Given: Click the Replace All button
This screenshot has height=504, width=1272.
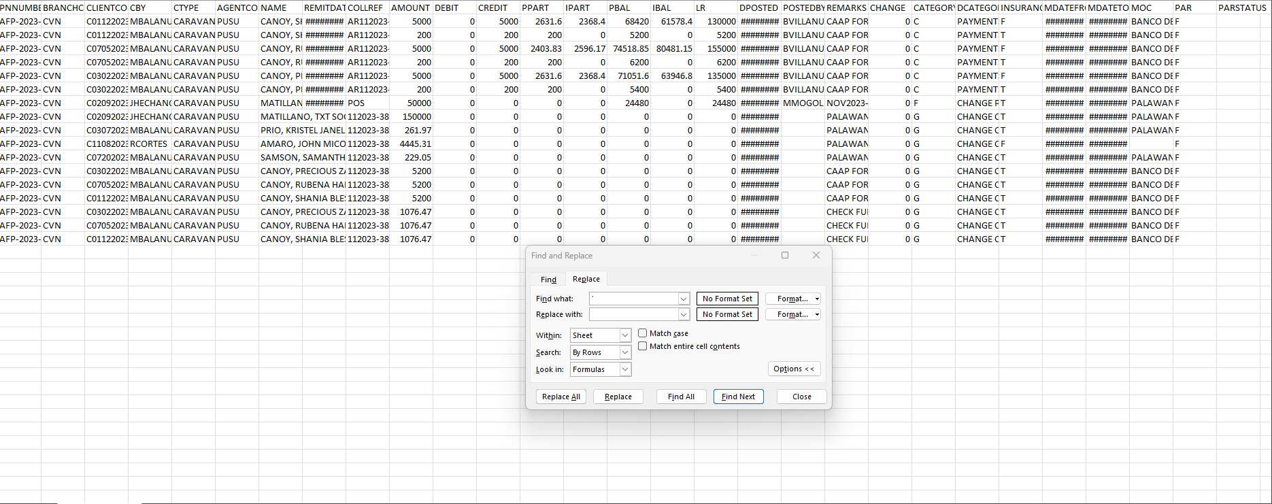Looking at the screenshot, I should [561, 397].
